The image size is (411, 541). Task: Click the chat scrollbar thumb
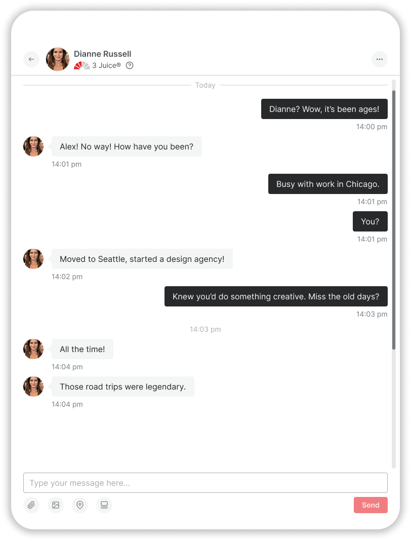click(394, 220)
